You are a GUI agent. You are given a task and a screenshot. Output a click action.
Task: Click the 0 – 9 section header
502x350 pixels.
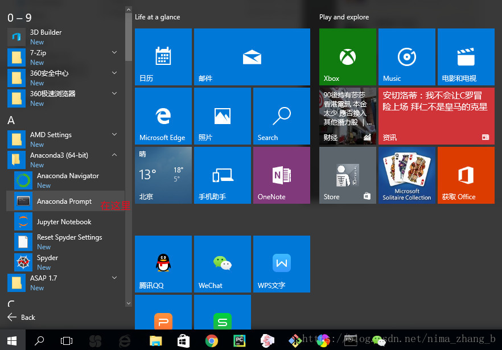pyautogui.click(x=19, y=18)
